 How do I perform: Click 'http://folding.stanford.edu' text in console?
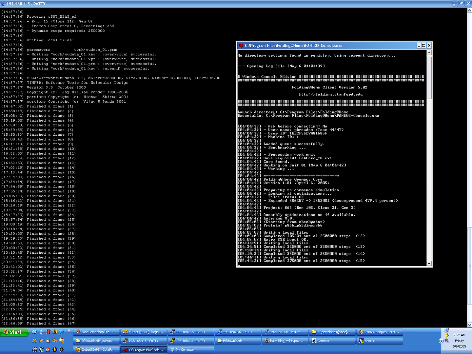pyautogui.click(x=331, y=94)
